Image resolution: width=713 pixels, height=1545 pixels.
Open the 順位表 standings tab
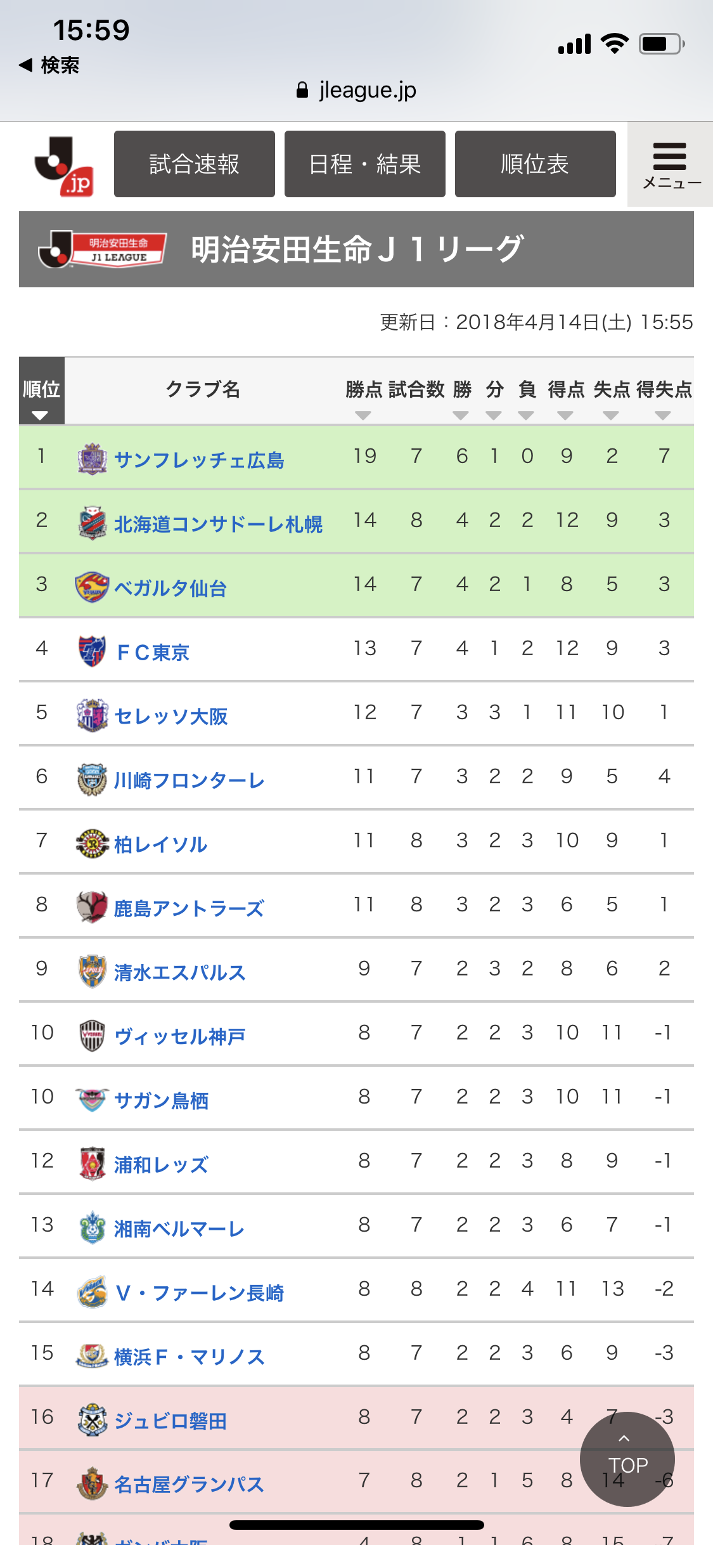(x=535, y=164)
